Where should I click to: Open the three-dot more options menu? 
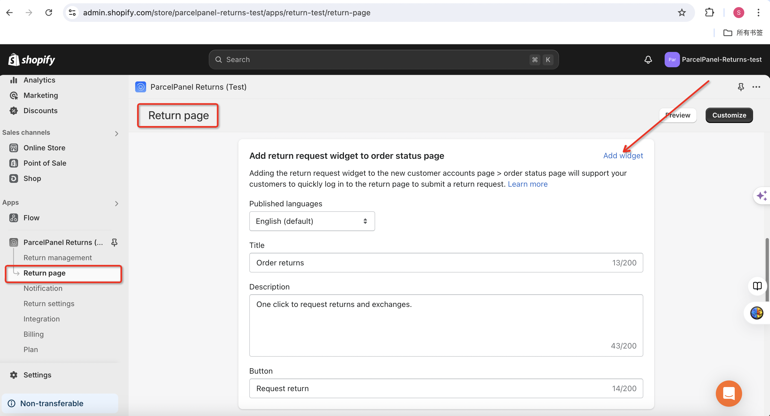[x=756, y=87]
